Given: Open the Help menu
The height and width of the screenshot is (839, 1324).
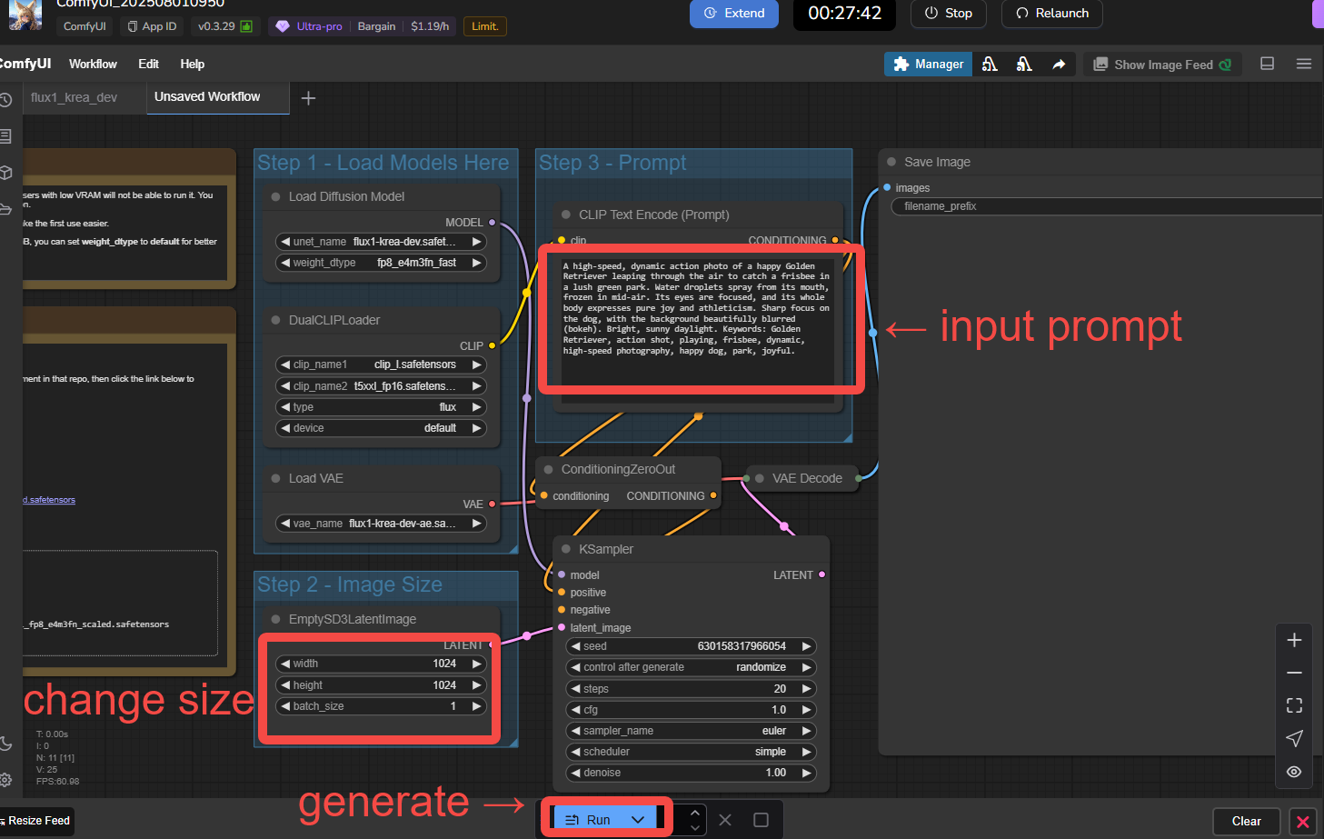Looking at the screenshot, I should (x=192, y=64).
